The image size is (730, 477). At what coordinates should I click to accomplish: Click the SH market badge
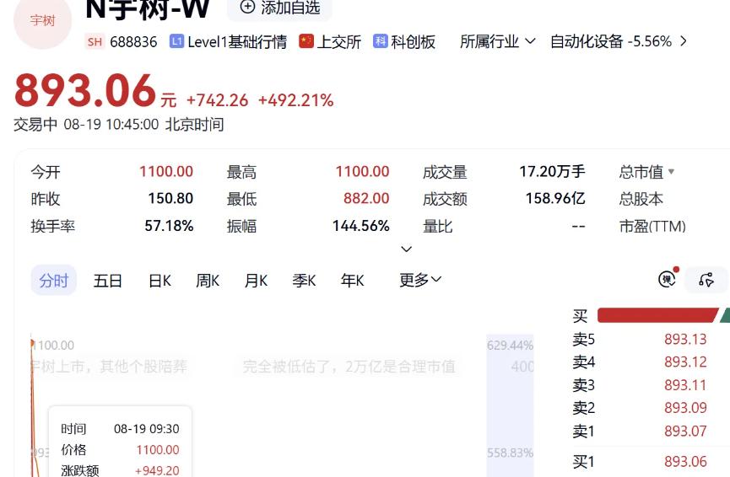(x=95, y=42)
